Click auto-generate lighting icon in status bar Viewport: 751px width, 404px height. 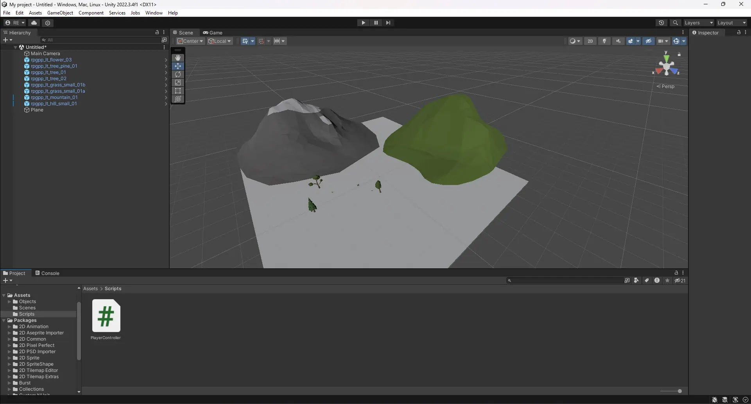735,400
